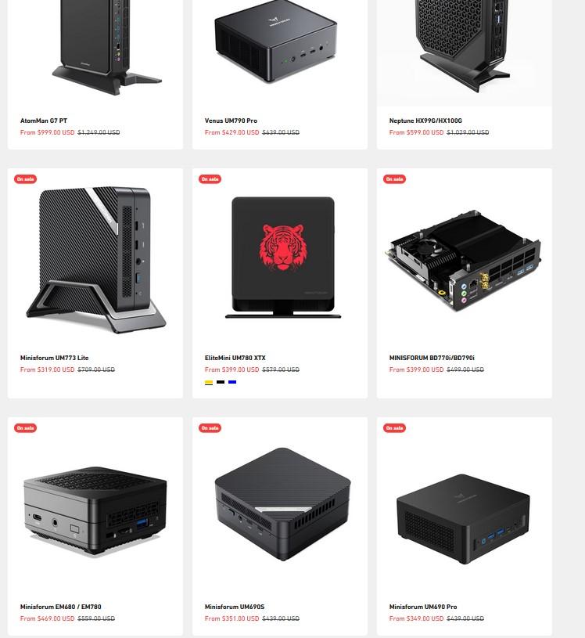Click the UM690 Pro black box image
585x638 pixels.
pos(463,519)
